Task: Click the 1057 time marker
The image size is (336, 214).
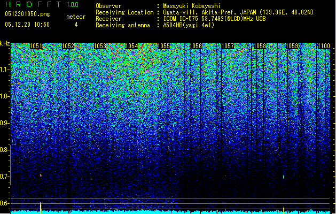Action: pos(228,46)
